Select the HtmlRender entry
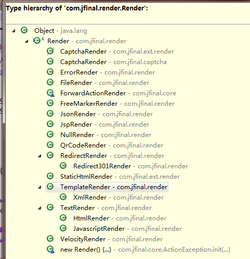Viewport: 250px width, 259px height. (120, 218)
